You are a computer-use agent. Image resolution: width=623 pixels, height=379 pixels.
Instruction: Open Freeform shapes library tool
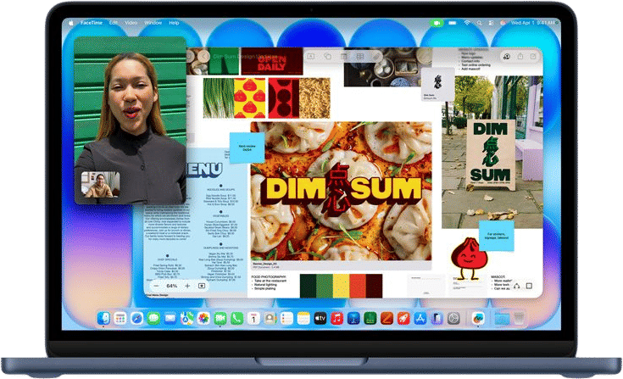tap(328, 57)
